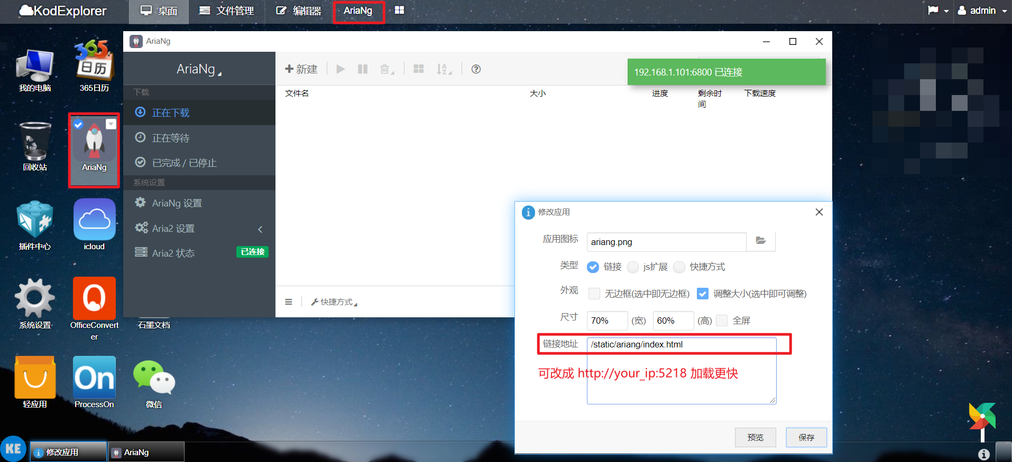The image size is (1012, 462).
Task: Switch to the 编辑器 tab
Action: coord(298,11)
